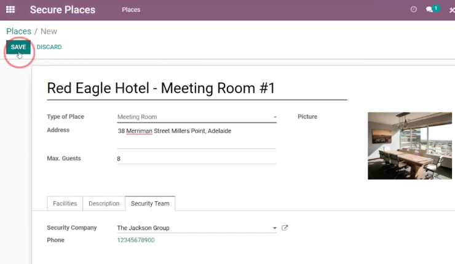This screenshot has width=455, height=264.
Task: Switch to the Description tab
Action: (104, 204)
